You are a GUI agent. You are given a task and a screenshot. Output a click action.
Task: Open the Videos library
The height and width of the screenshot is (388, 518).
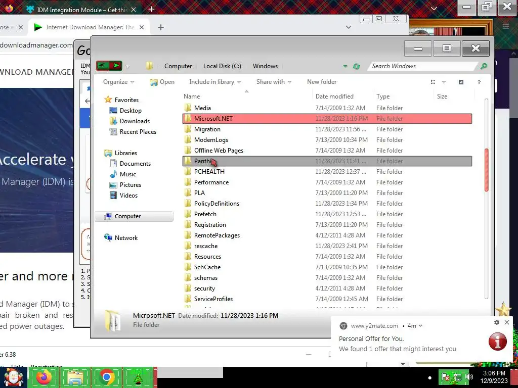[128, 196]
